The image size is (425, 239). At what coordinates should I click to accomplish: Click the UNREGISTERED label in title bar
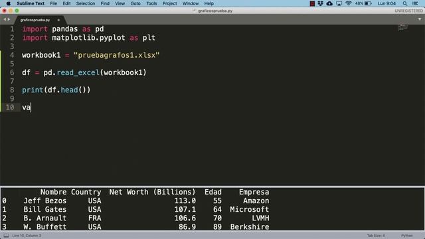408,11
